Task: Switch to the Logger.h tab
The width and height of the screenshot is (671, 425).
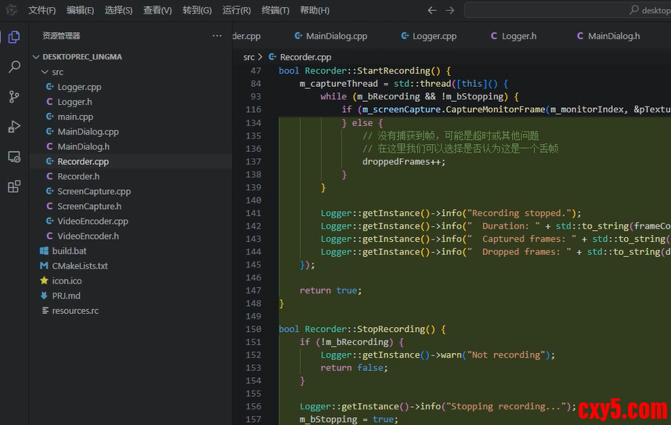Action: point(518,36)
